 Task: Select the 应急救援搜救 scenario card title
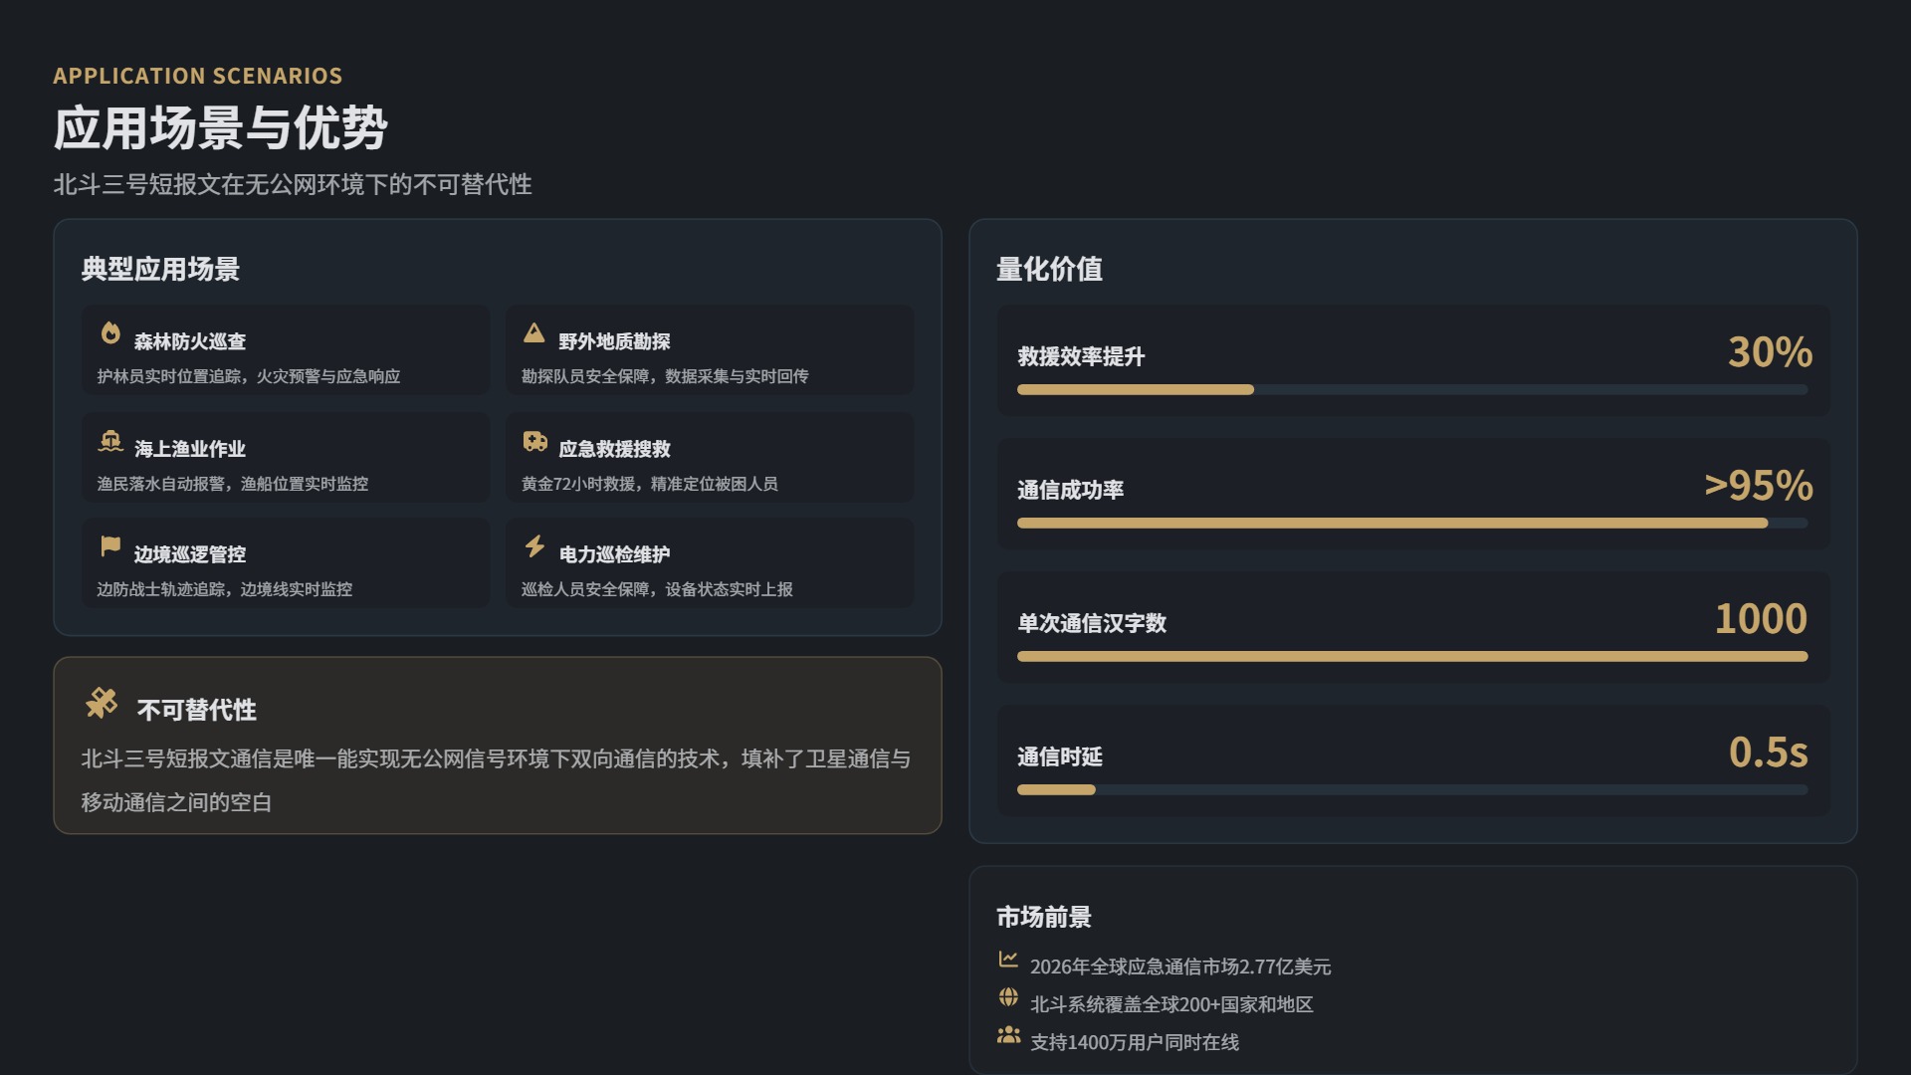(x=614, y=449)
